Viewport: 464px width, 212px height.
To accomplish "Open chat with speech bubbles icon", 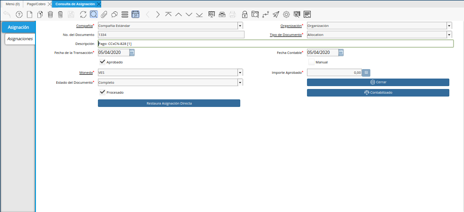I will (x=114, y=15).
